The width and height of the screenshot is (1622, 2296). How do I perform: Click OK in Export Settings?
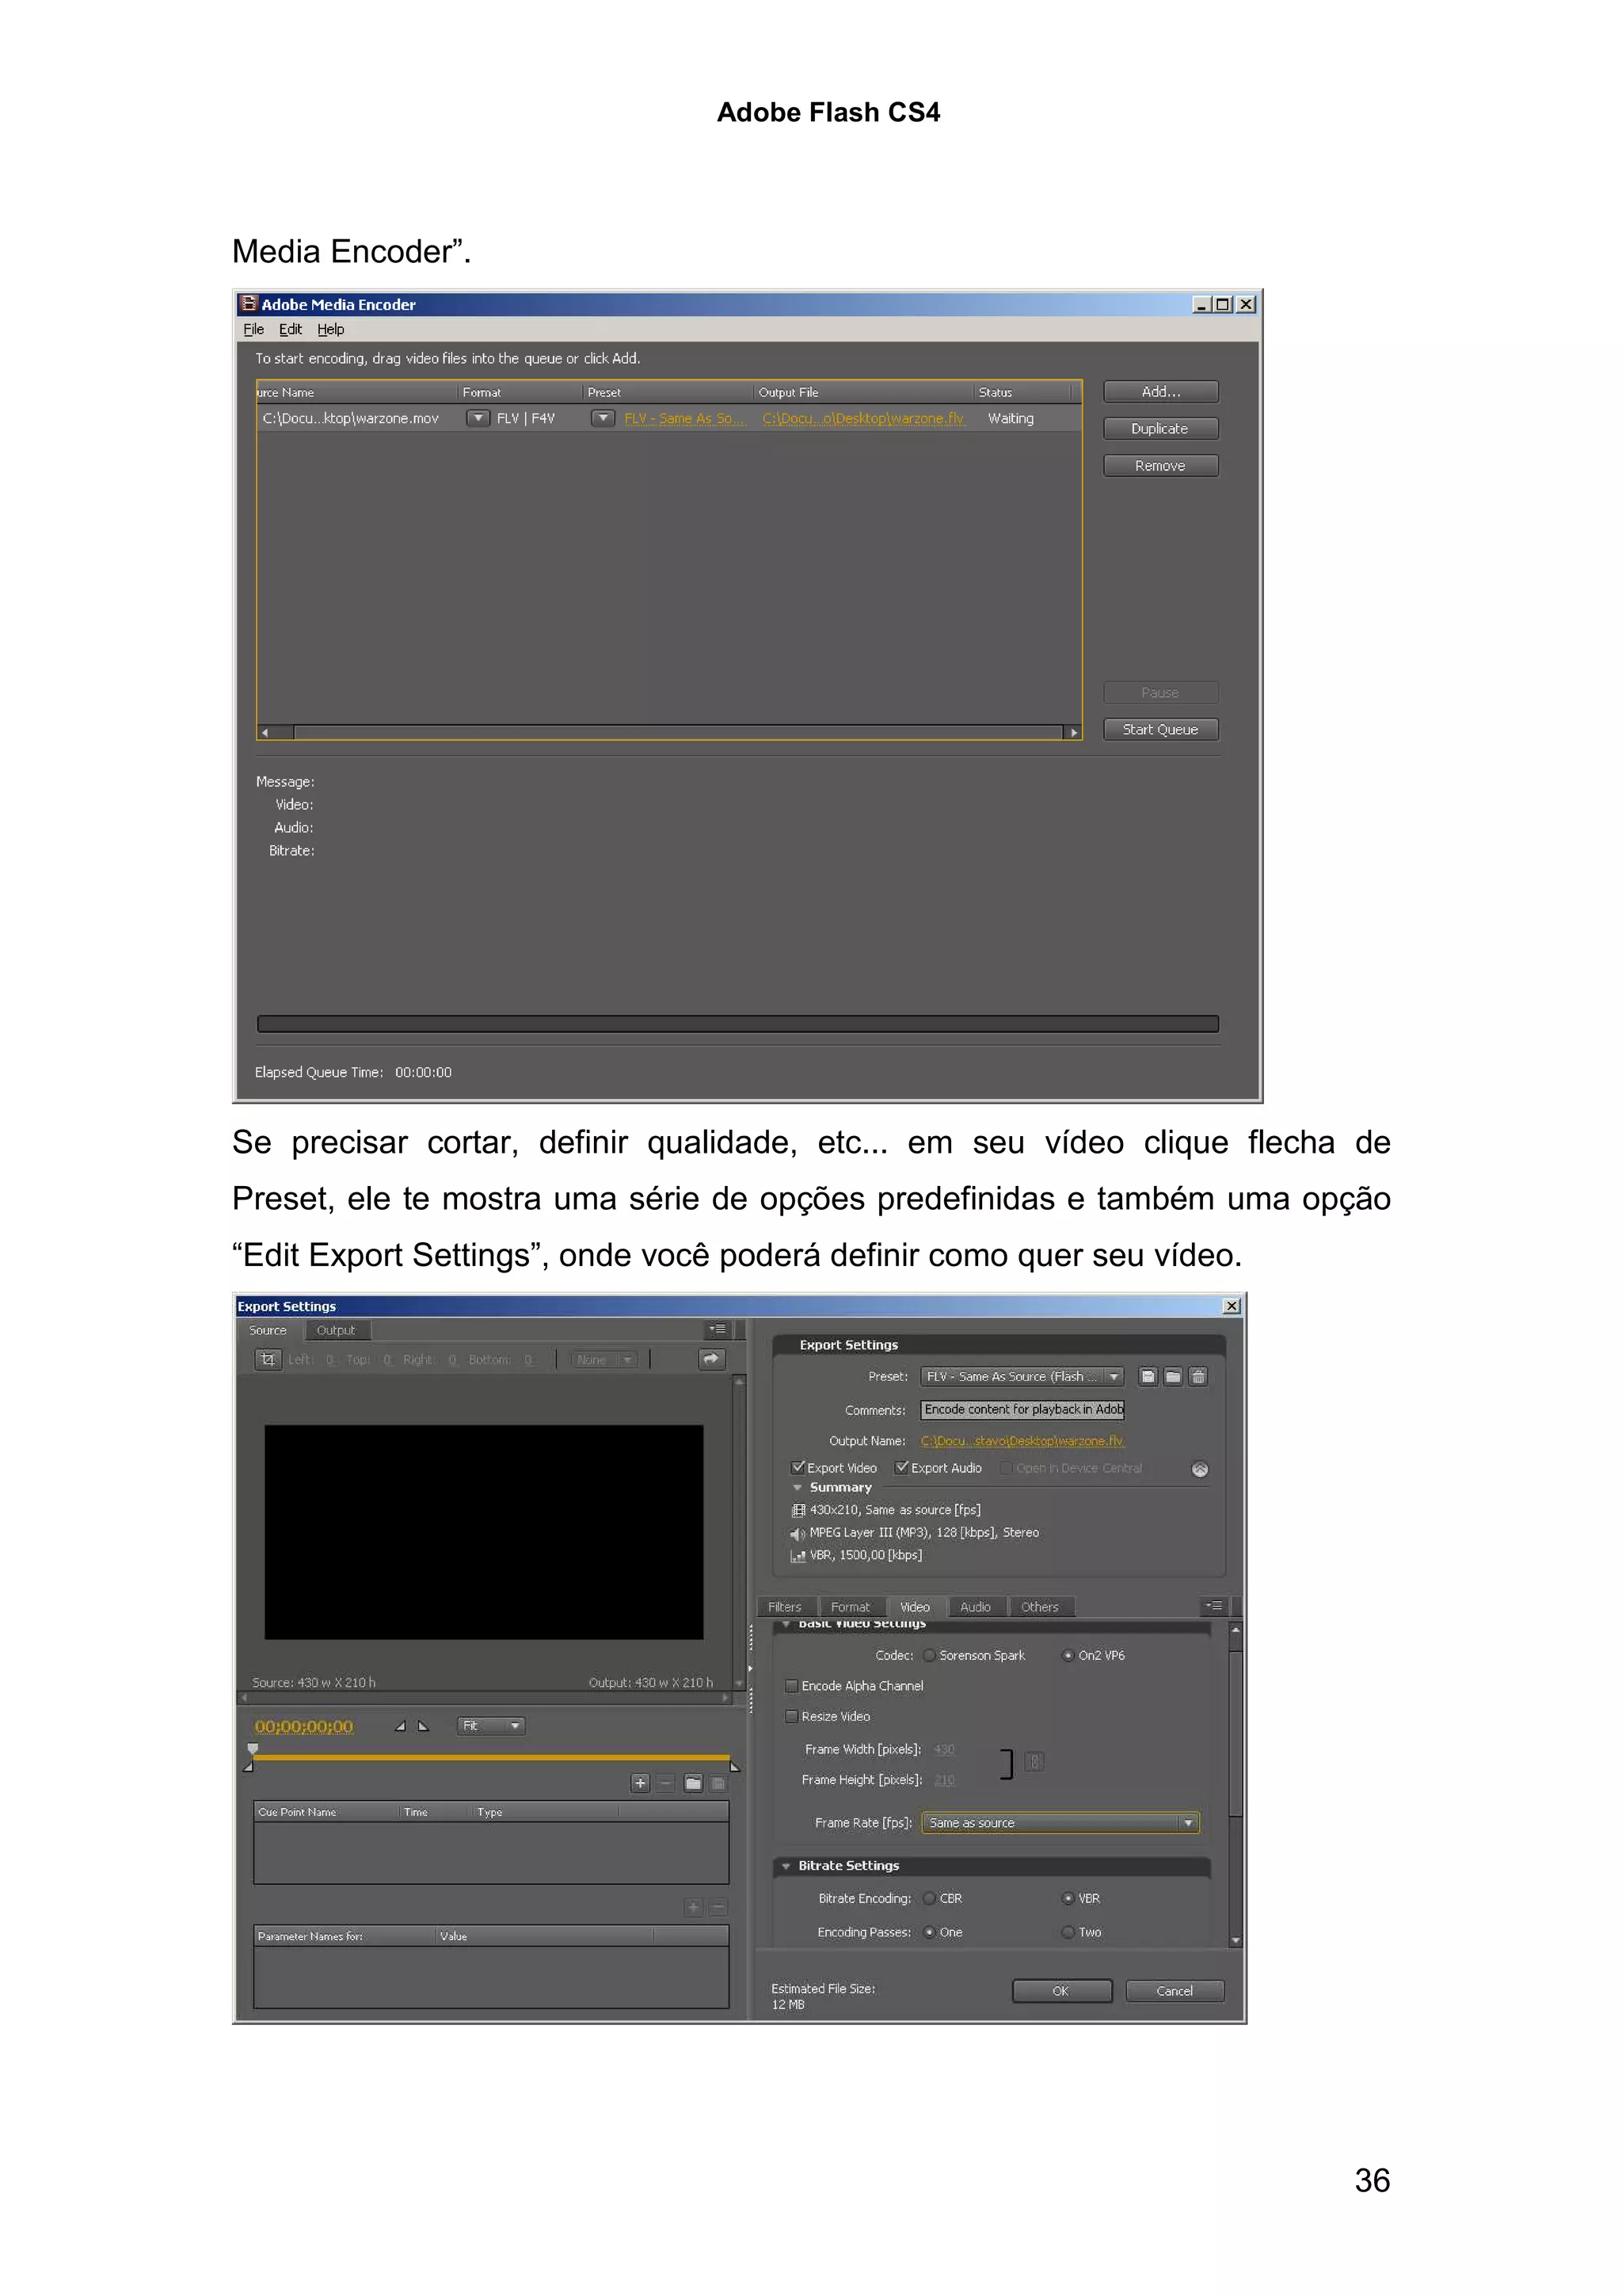pyautogui.click(x=1061, y=1991)
